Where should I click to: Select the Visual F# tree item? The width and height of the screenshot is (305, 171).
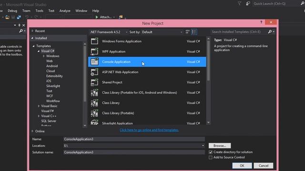pyautogui.click(x=47, y=111)
